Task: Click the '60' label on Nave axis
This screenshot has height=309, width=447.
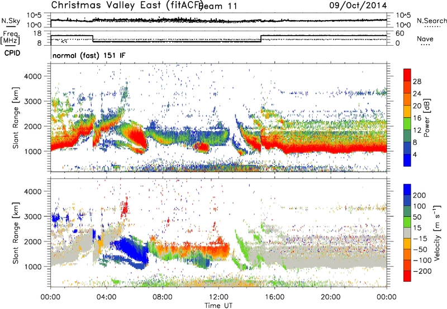Action: [400, 33]
